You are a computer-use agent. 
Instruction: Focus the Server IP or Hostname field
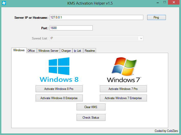97,17
